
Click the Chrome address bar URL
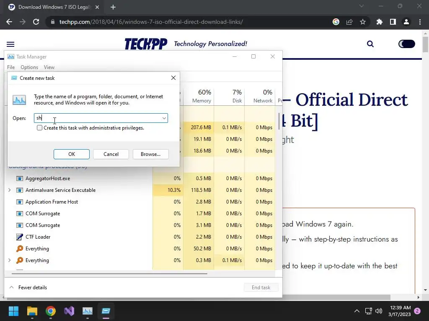[x=151, y=22]
